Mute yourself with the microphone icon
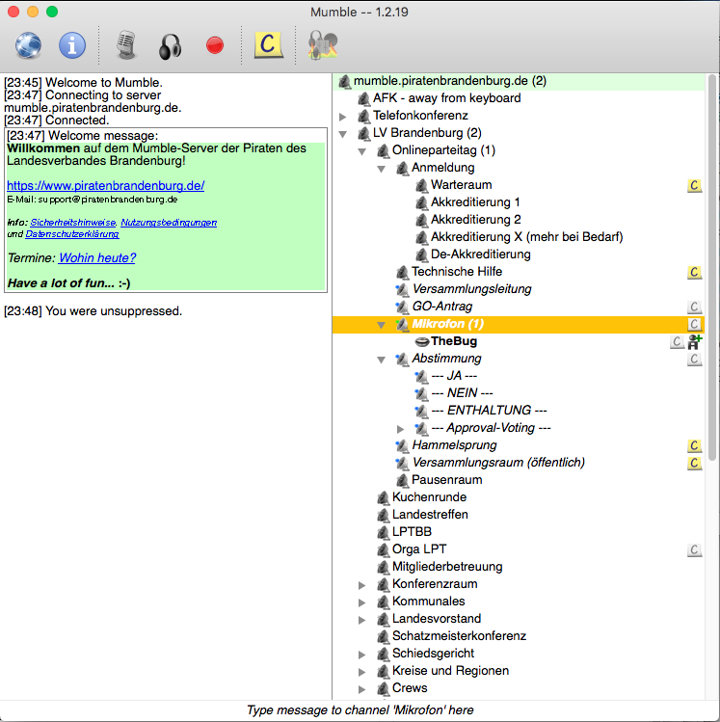This screenshot has height=722, width=720. [126, 45]
